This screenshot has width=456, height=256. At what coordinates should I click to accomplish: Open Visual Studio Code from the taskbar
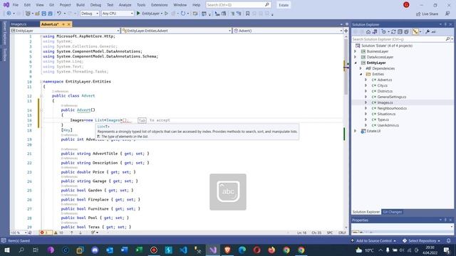pos(183,250)
